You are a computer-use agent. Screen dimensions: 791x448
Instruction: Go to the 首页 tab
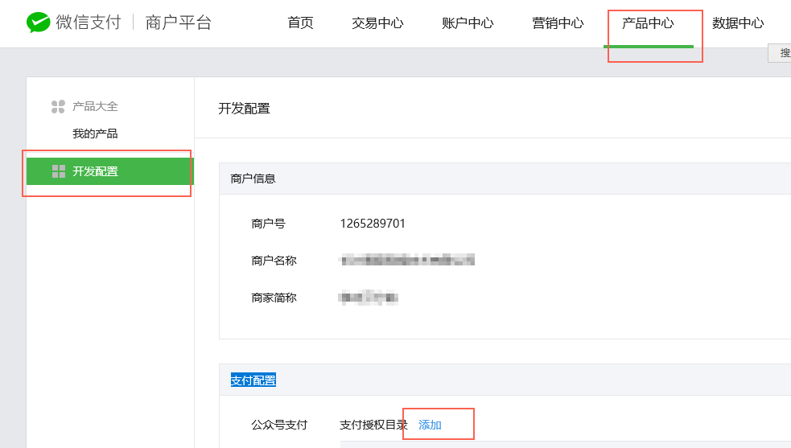point(300,23)
